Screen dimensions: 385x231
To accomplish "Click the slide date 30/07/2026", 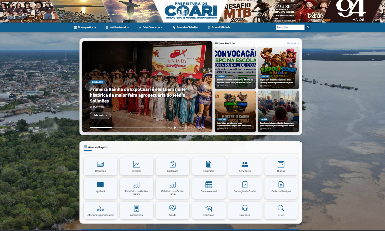I will tap(97, 107).
